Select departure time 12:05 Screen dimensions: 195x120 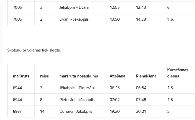pos(114,7)
